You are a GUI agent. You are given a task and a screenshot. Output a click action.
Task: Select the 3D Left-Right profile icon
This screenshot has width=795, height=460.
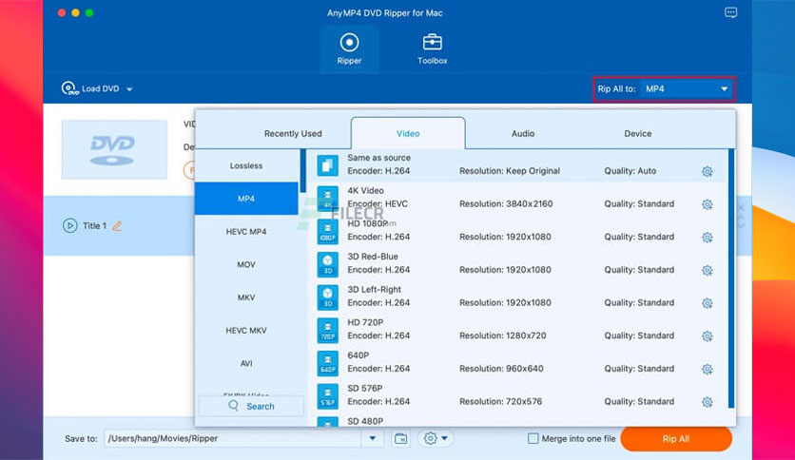click(327, 297)
